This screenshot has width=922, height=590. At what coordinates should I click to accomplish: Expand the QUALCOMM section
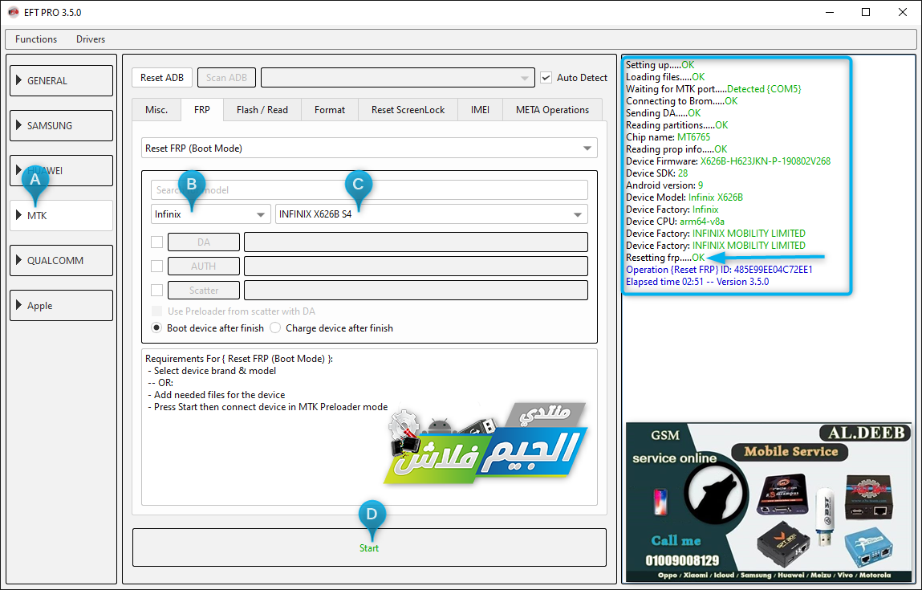pos(61,261)
